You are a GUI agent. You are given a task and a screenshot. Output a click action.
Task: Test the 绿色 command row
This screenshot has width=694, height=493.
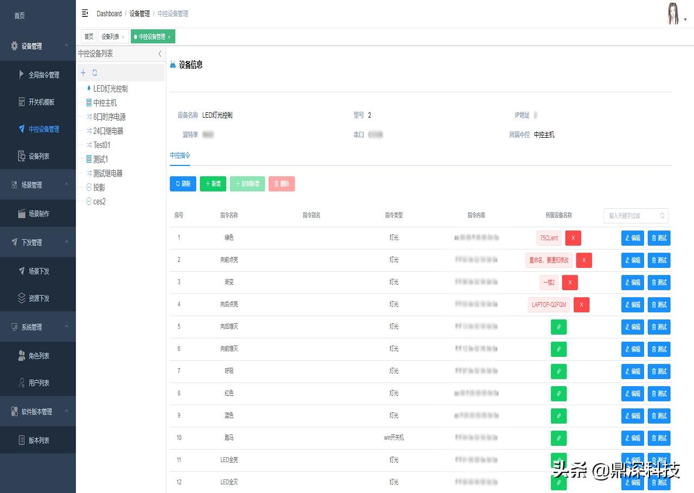coord(659,238)
